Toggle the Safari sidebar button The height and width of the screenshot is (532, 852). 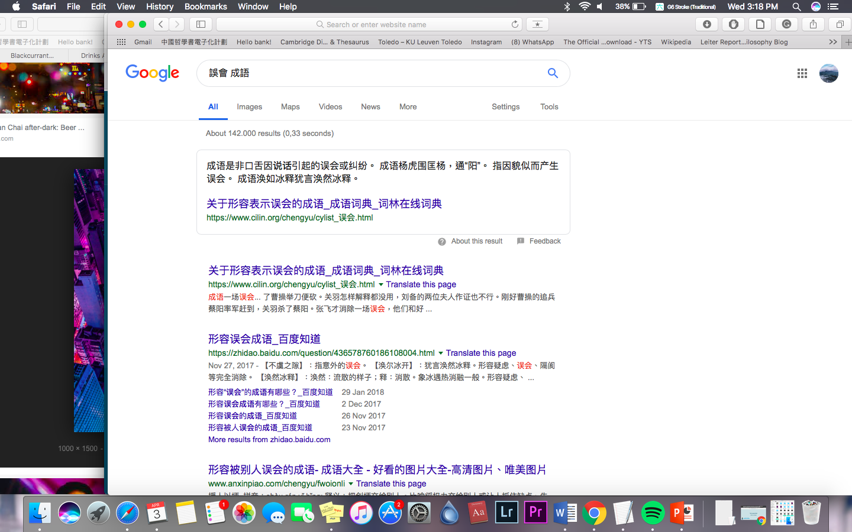pos(201,24)
